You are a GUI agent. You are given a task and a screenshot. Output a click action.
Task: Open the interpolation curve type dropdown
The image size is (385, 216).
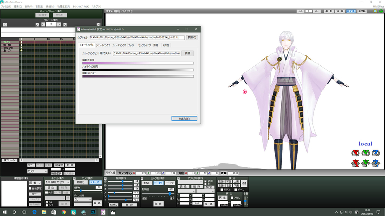pos(35,183)
